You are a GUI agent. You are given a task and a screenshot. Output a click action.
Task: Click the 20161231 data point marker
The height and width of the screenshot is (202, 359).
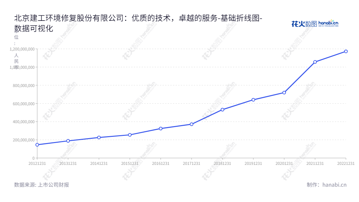click(x=161, y=128)
